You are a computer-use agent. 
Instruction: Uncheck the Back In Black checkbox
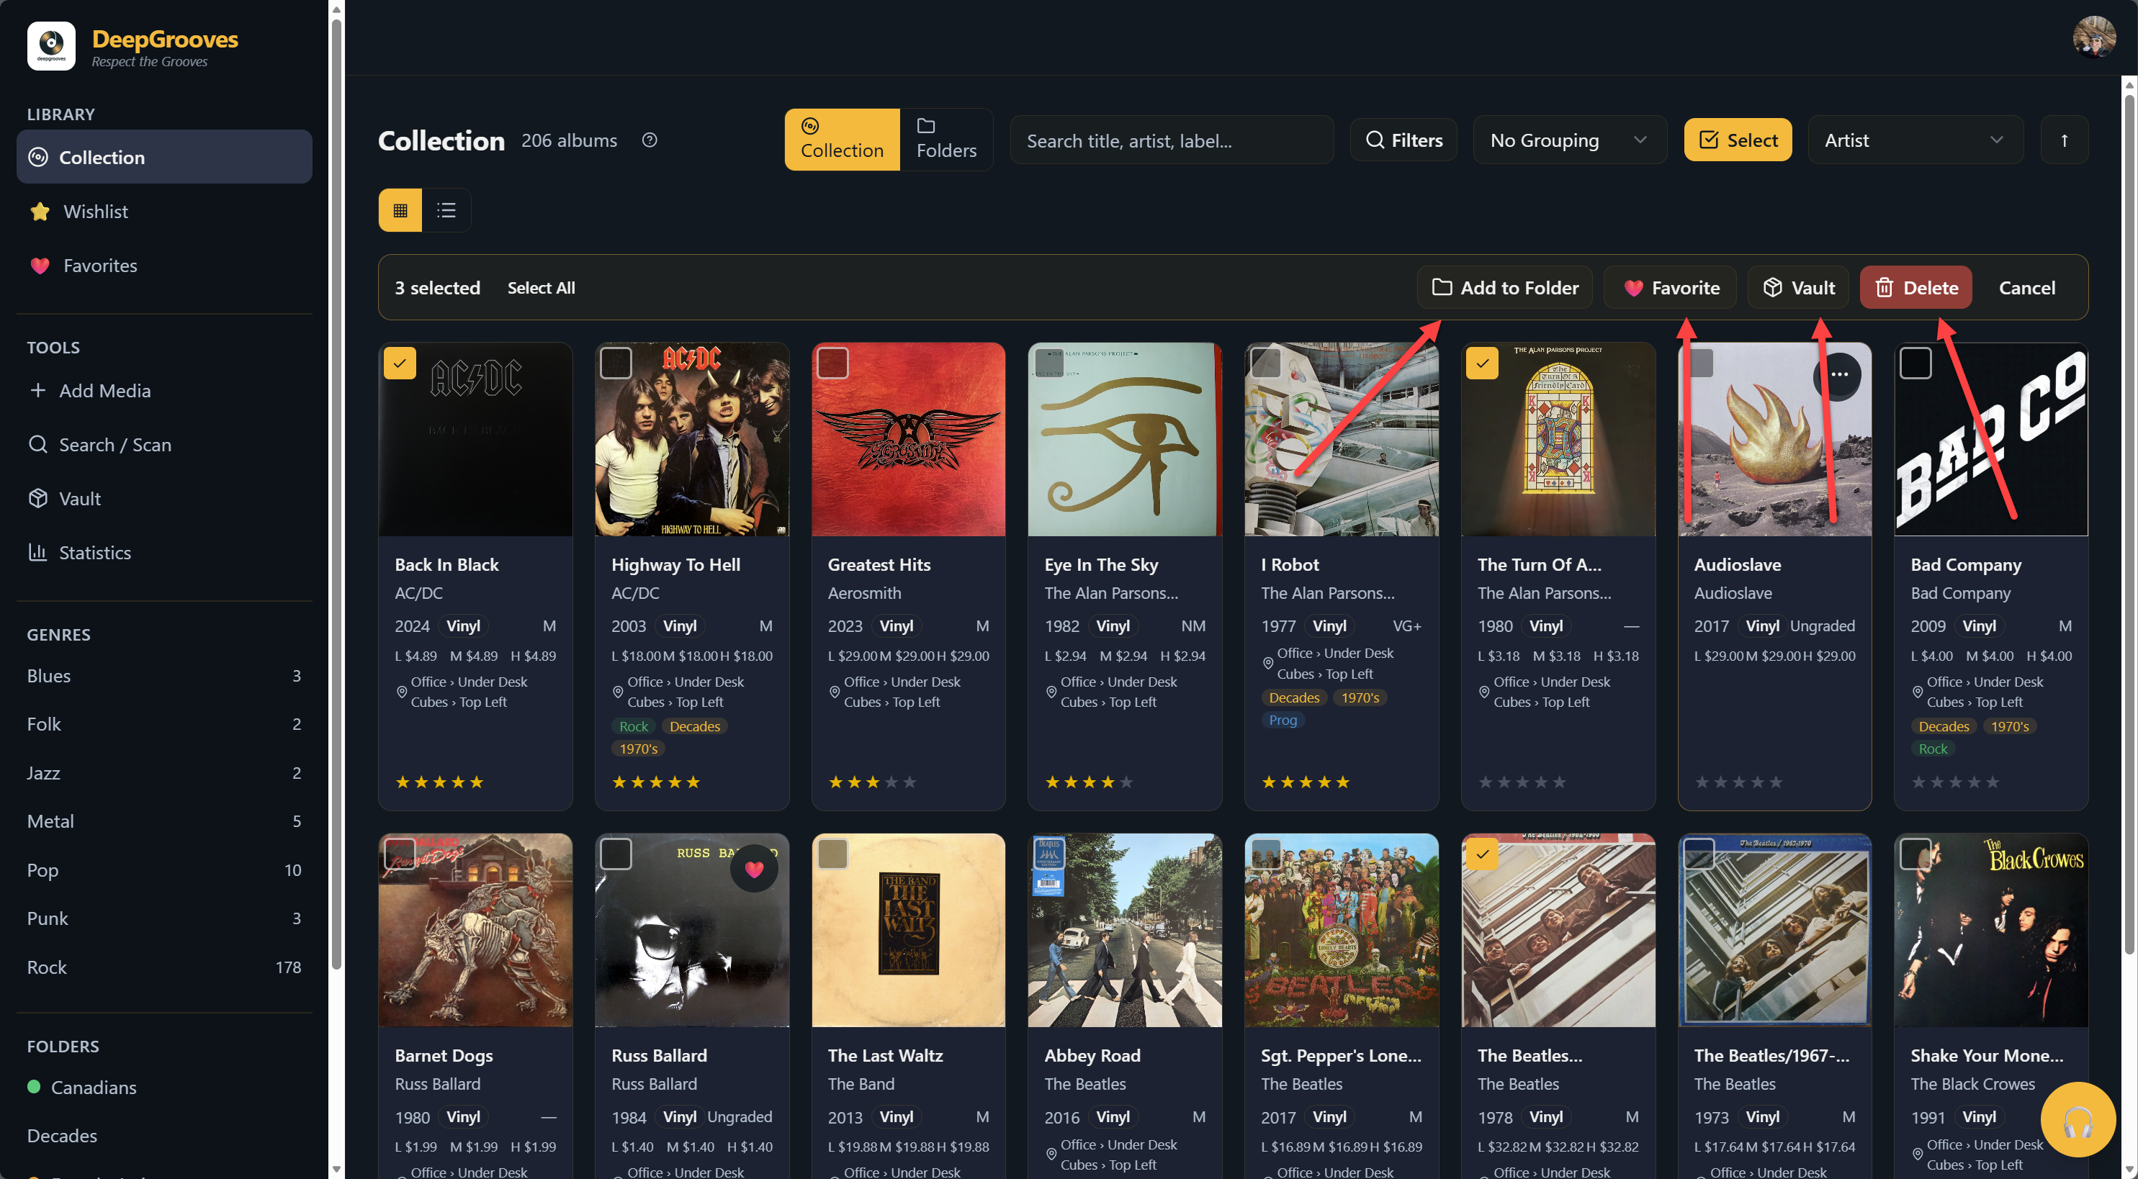coord(399,363)
